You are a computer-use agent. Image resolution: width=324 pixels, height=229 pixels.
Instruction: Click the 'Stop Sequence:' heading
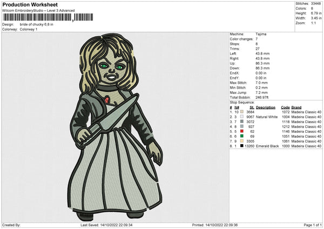(x=242, y=103)
